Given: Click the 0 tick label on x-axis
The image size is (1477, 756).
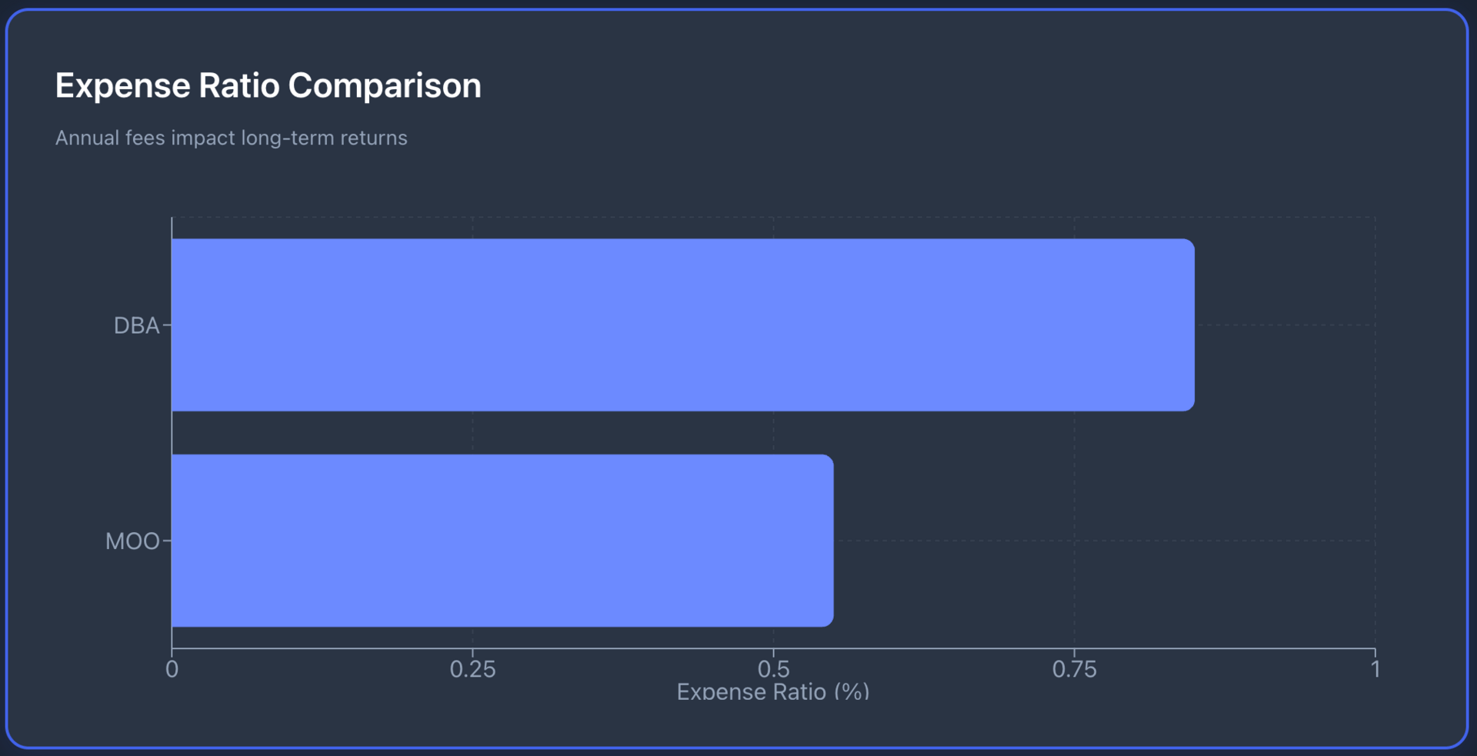Looking at the screenshot, I should point(172,669).
